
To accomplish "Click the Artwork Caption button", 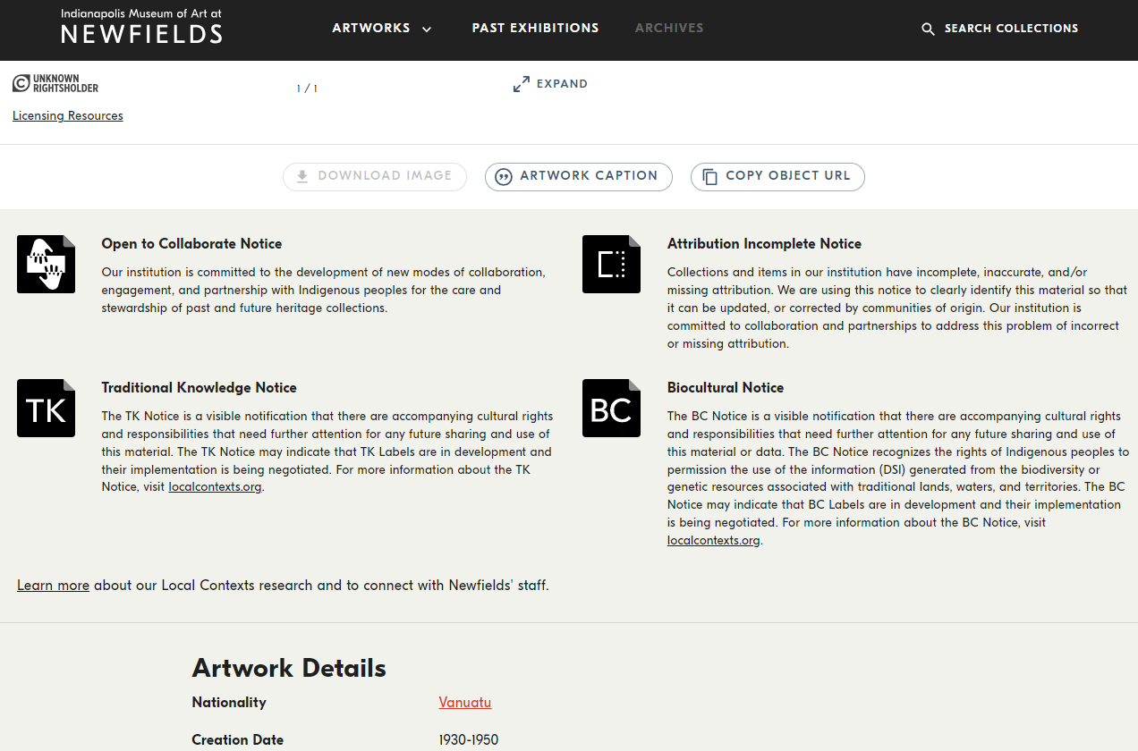I will (579, 176).
